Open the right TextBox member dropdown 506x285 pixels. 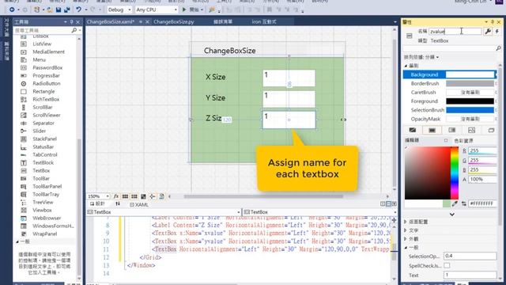[x=395, y=212]
